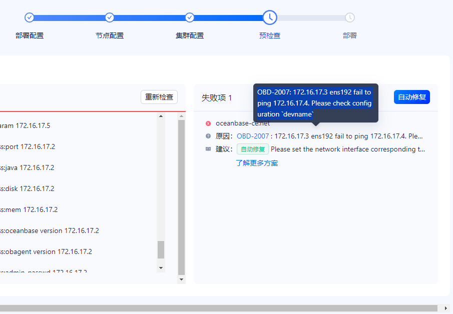
Task: Click the check item 'disk 172.16.17.2'
Action: coord(27,188)
